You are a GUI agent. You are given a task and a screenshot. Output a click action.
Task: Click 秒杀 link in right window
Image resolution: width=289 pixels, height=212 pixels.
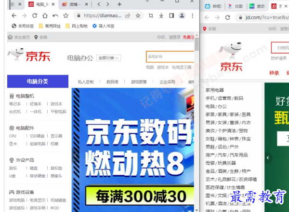pyautogui.click(x=274, y=73)
